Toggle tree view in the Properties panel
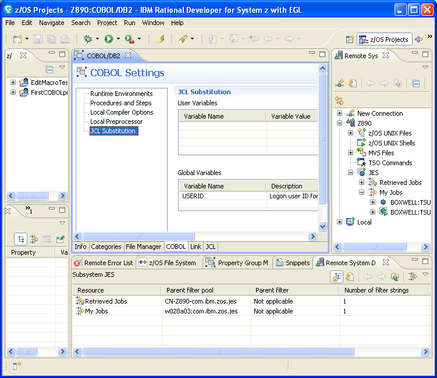437x378 pixels. [20, 238]
